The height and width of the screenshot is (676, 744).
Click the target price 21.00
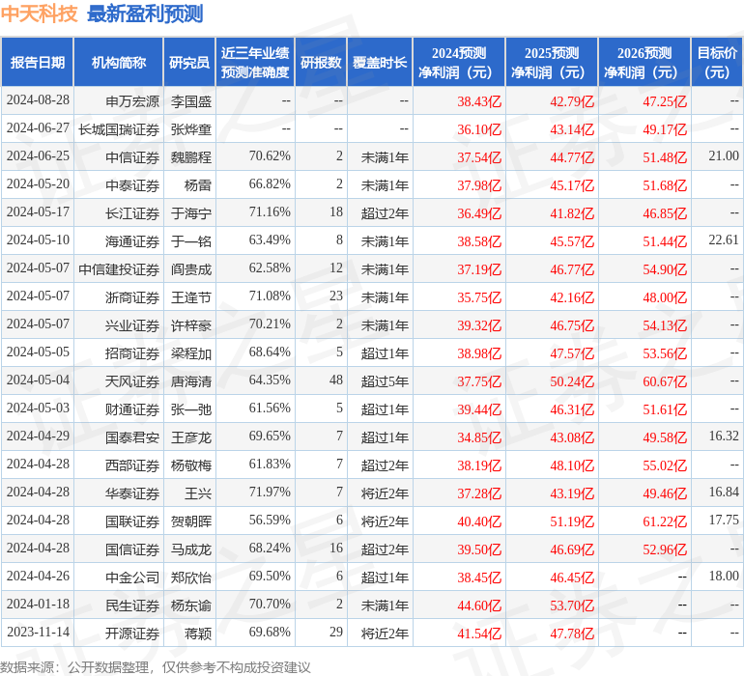724,156
